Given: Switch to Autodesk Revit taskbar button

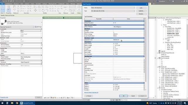Looking at the screenshot, I should (27, 103).
